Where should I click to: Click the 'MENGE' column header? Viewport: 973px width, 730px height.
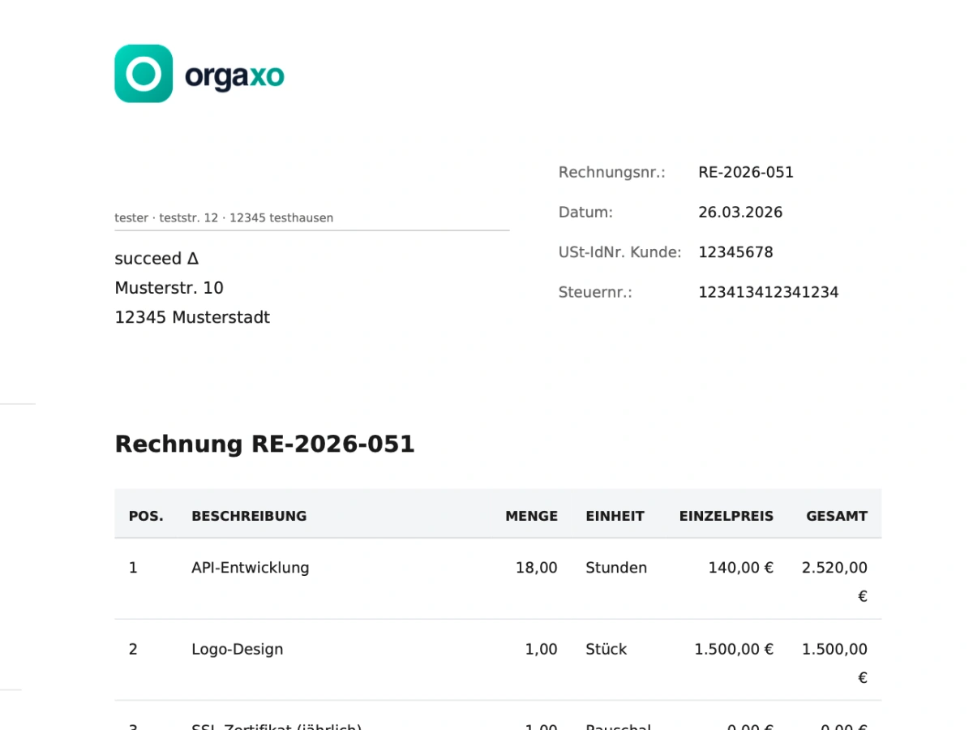click(531, 516)
